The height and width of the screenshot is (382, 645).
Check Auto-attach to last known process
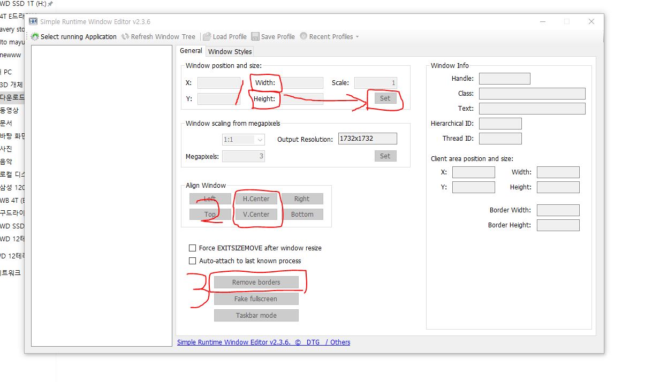(x=193, y=261)
